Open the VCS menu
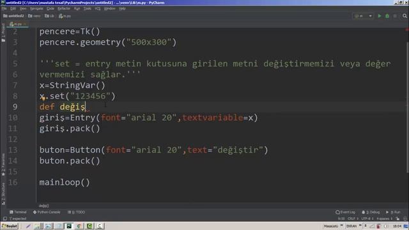This screenshot has width=409, height=230. 98,8
